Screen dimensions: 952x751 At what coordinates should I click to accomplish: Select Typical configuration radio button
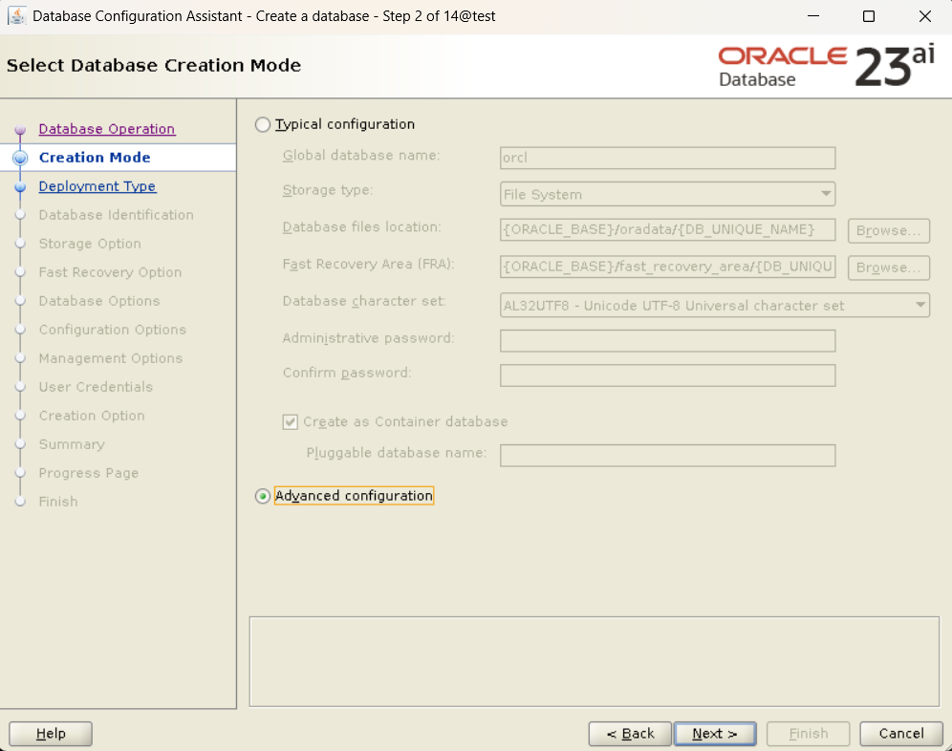262,124
